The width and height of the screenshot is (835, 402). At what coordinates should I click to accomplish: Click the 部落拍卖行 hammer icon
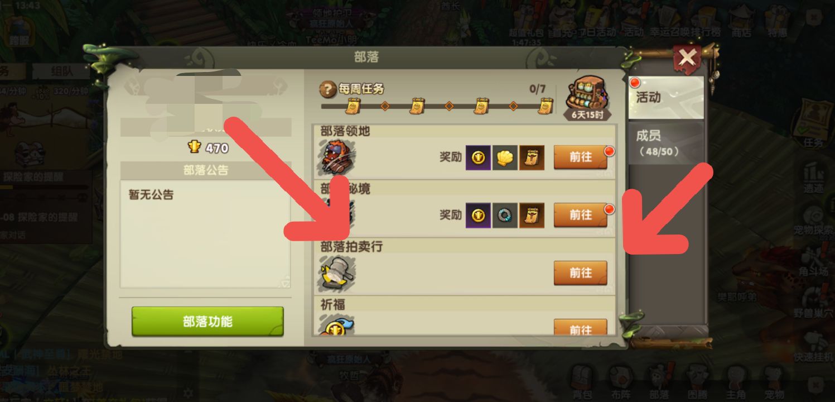point(337,274)
